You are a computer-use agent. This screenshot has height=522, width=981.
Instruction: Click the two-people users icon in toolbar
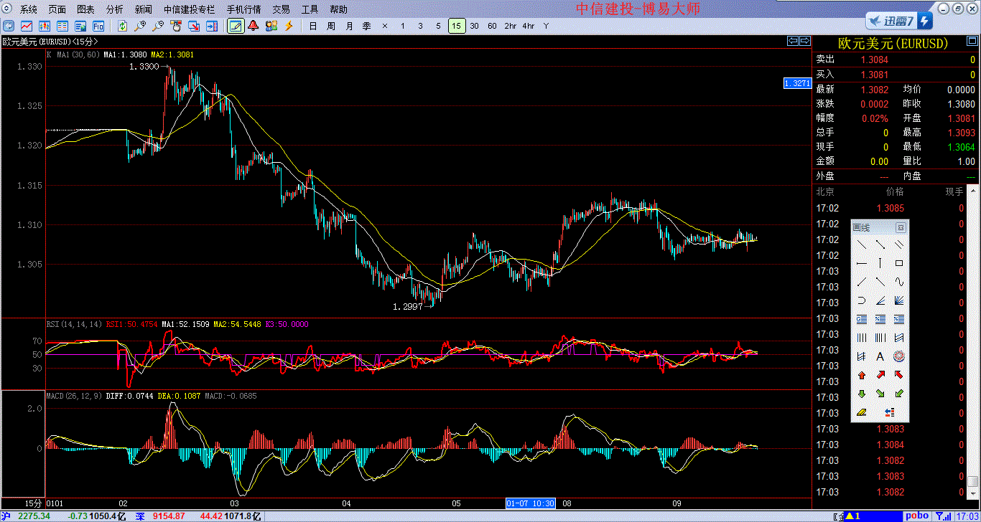pyautogui.click(x=271, y=26)
